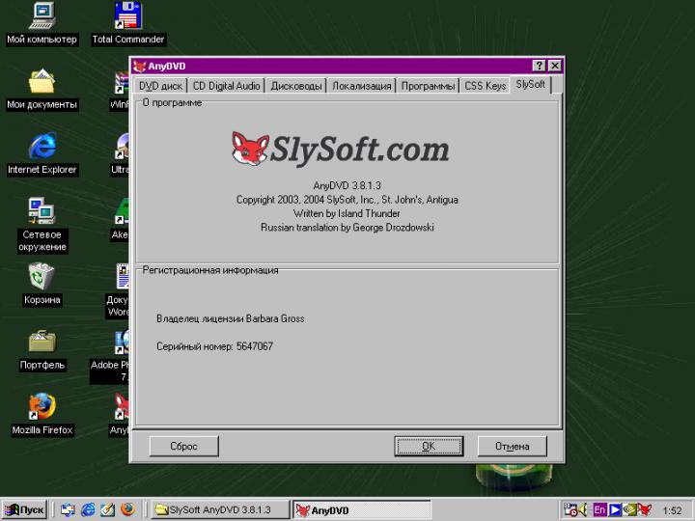Go to the Дисководы tab
695x521 pixels.
coord(296,86)
